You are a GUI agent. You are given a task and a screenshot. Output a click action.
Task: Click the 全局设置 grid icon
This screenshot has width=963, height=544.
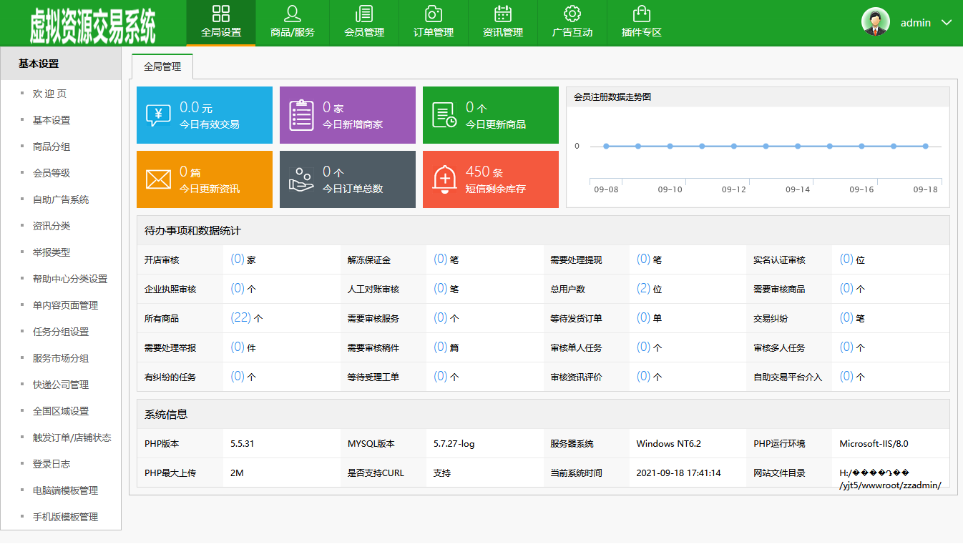[221, 14]
